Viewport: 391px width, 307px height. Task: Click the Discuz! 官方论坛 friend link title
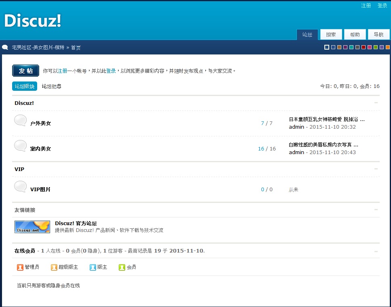(76, 223)
